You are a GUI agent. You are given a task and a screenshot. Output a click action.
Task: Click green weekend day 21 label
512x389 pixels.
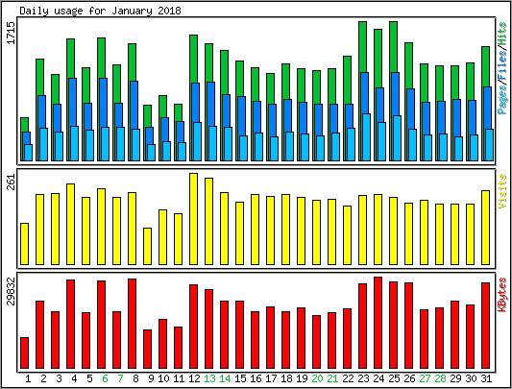point(332,378)
